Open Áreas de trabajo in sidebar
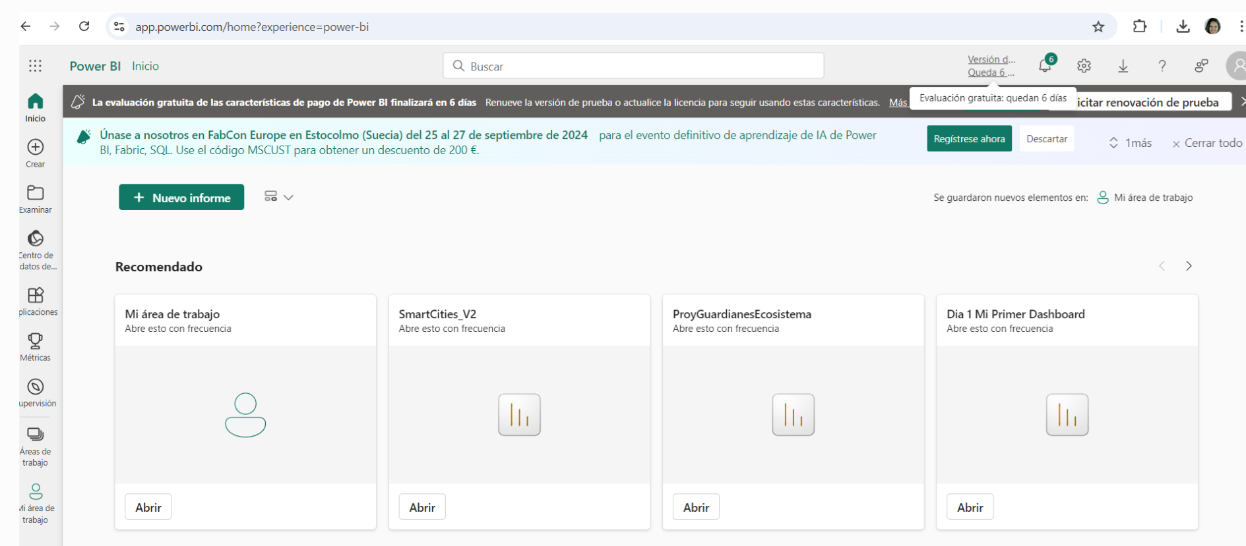The height and width of the screenshot is (546, 1246). pyautogui.click(x=36, y=446)
